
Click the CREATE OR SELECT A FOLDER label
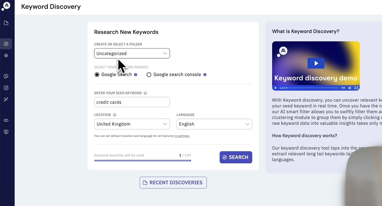[x=118, y=44]
